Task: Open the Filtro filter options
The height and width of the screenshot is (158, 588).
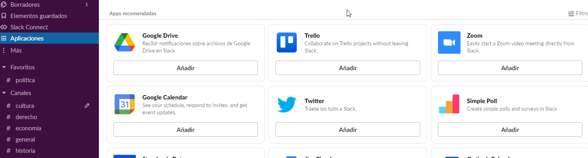Action: (x=578, y=13)
